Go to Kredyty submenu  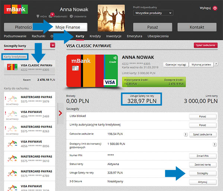[x=95, y=36]
